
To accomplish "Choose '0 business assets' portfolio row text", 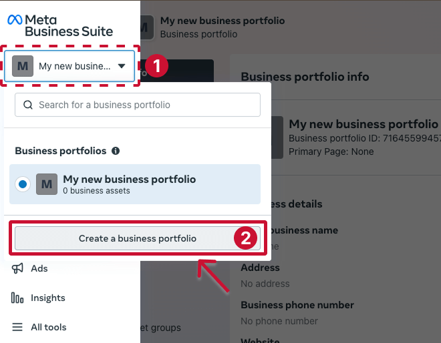I will click(x=96, y=191).
